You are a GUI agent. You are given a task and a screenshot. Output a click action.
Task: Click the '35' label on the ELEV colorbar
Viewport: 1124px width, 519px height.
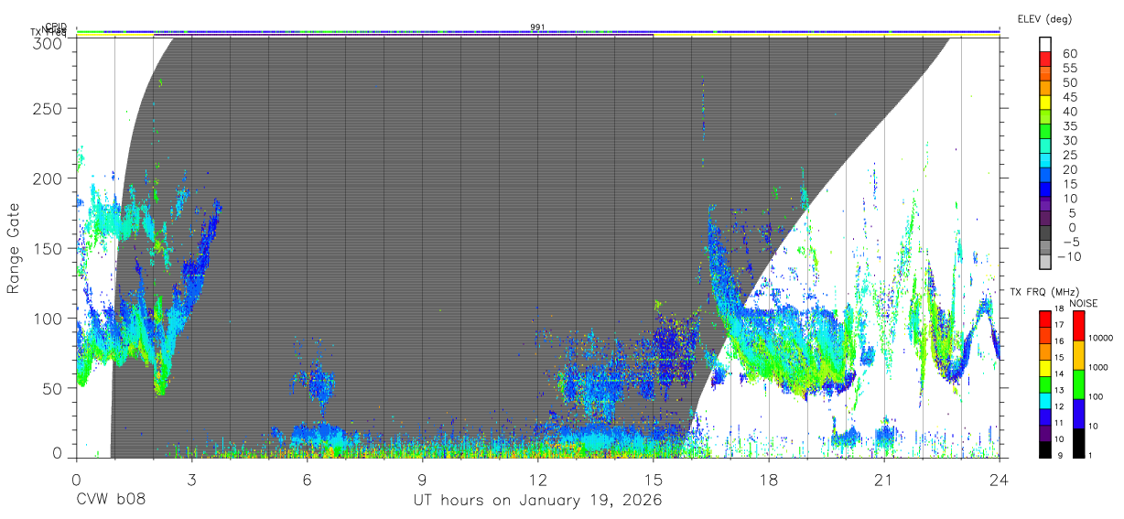(1069, 126)
